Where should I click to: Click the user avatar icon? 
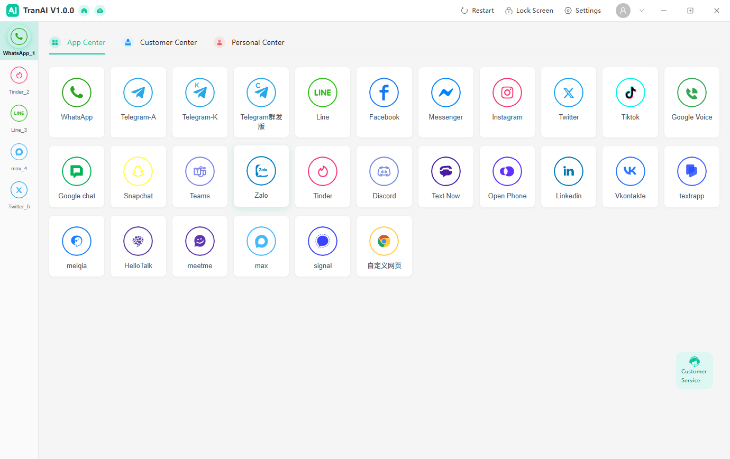tap(623, 11)
